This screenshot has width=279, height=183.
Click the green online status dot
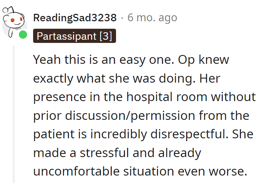click(23, 35)
